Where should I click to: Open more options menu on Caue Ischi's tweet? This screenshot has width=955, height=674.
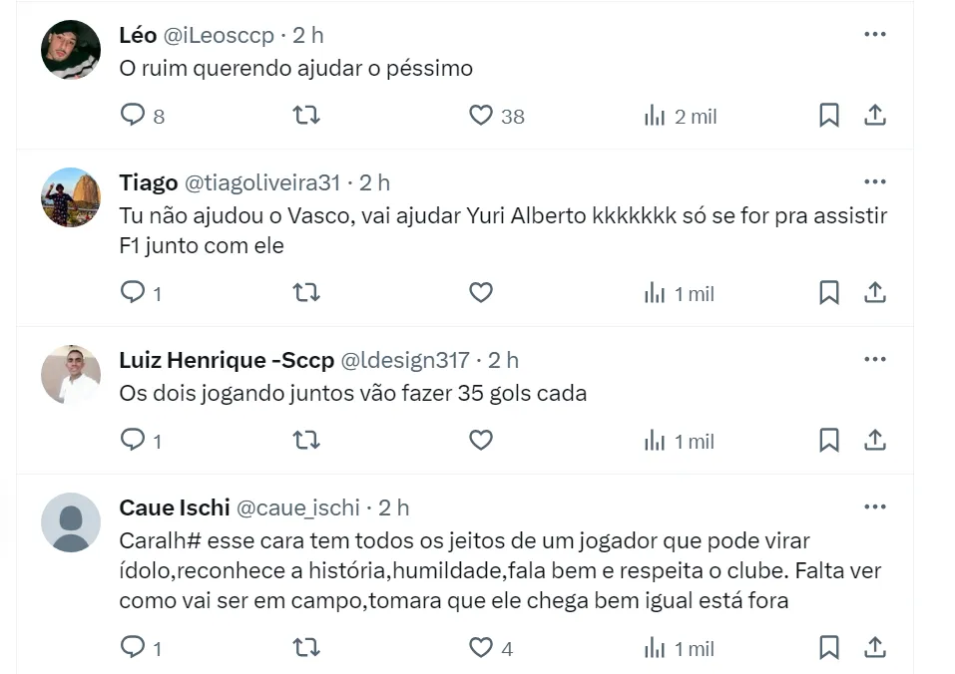(x=875, y=507)
